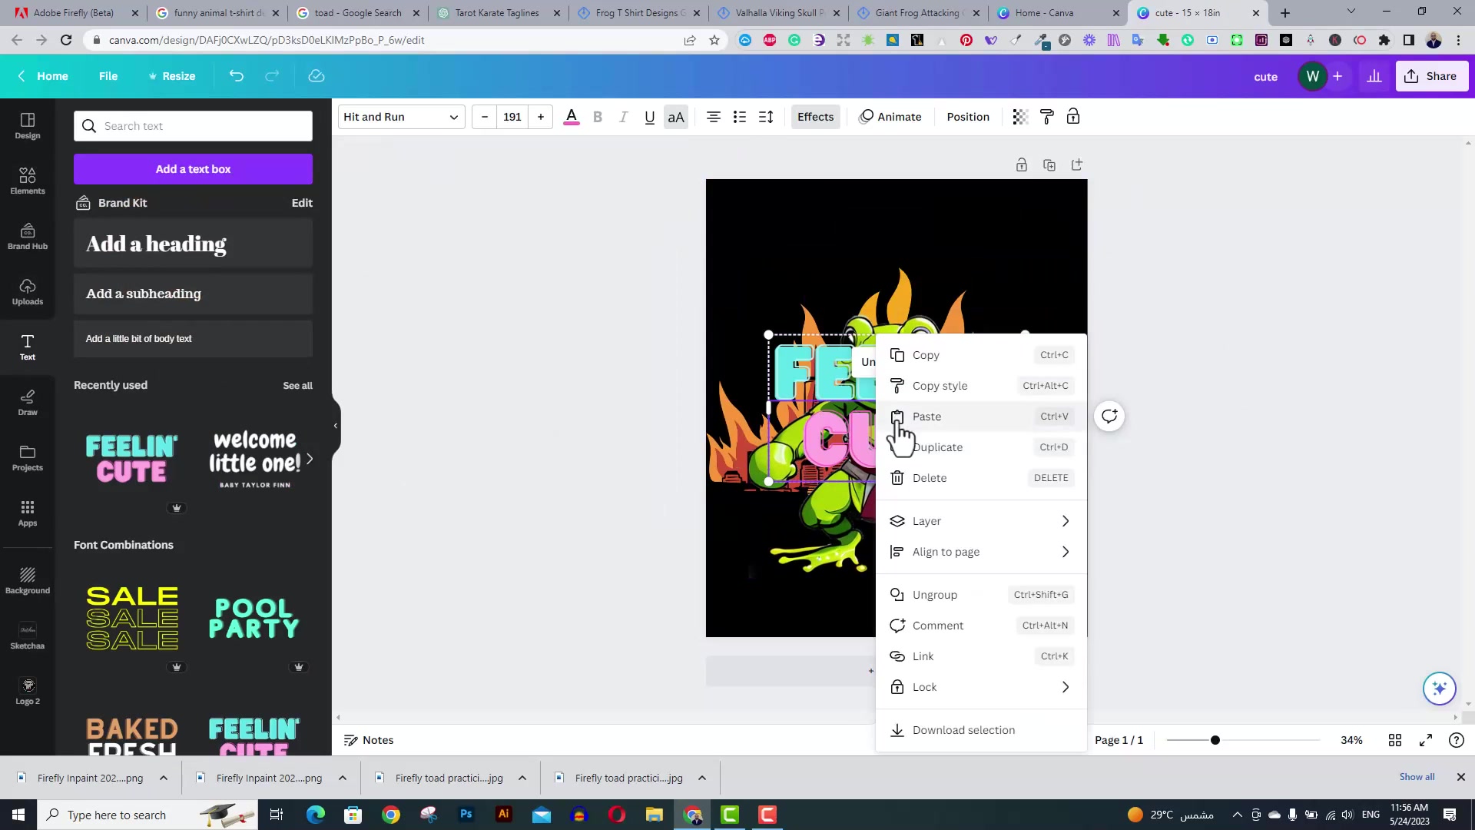Click the Share button
This screenshot has width=1475, height=830.
(x=1431, y=76)
